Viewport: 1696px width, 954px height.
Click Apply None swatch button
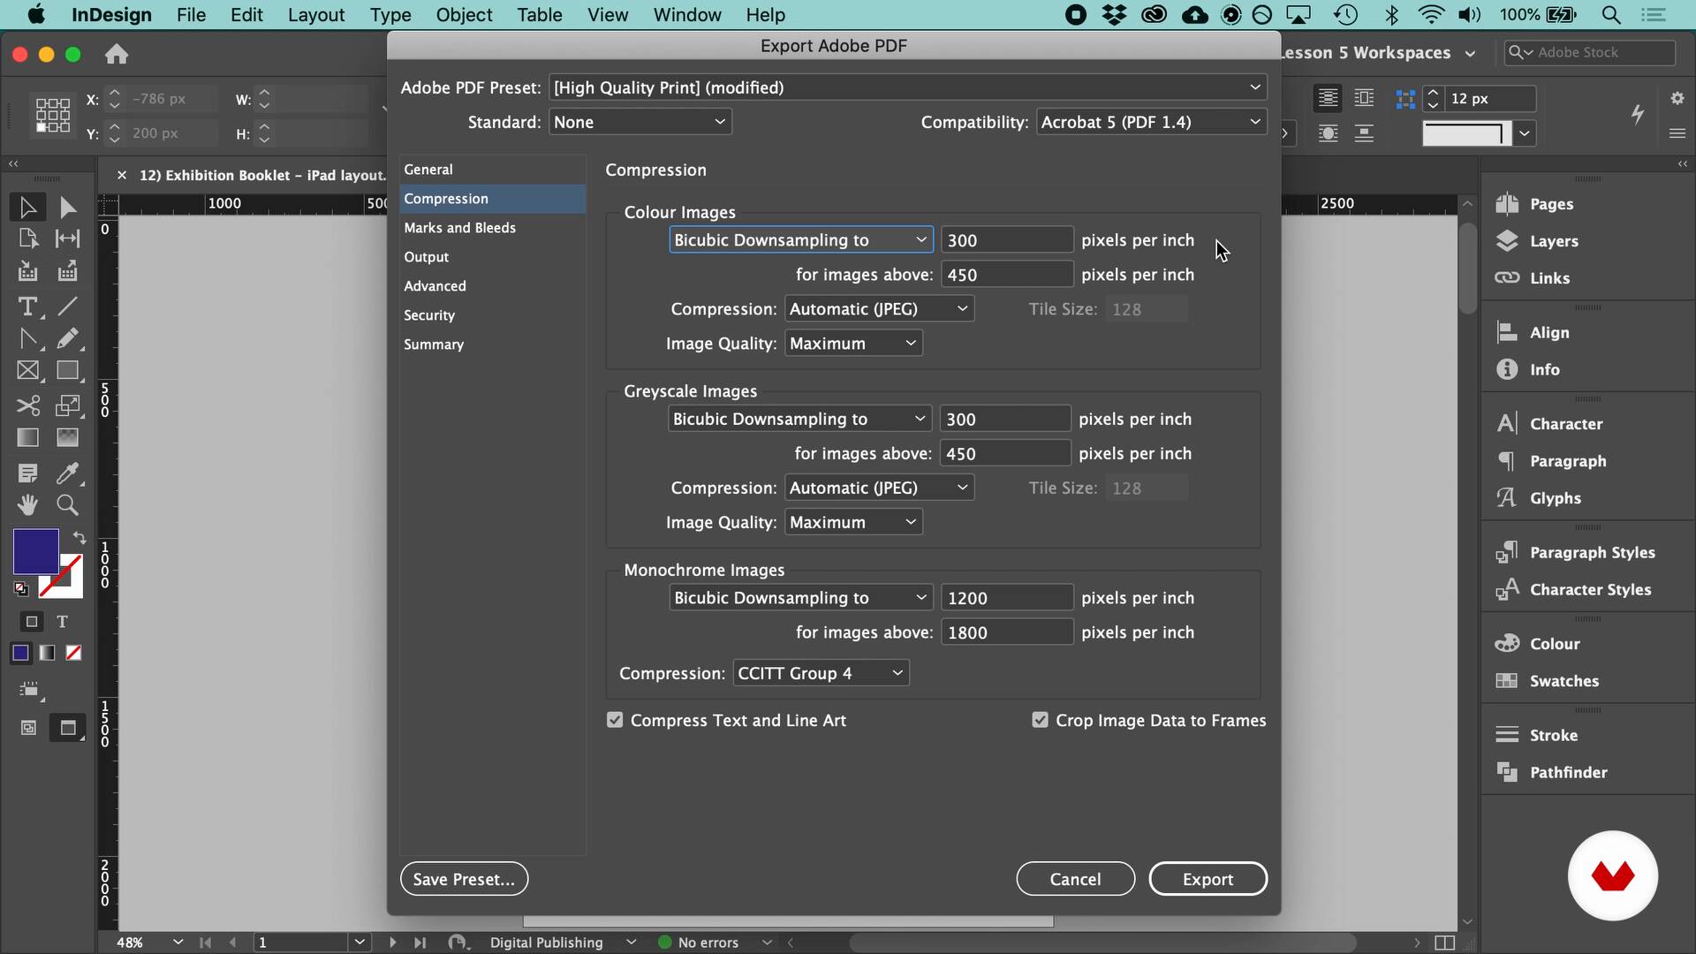pos(74,653)
